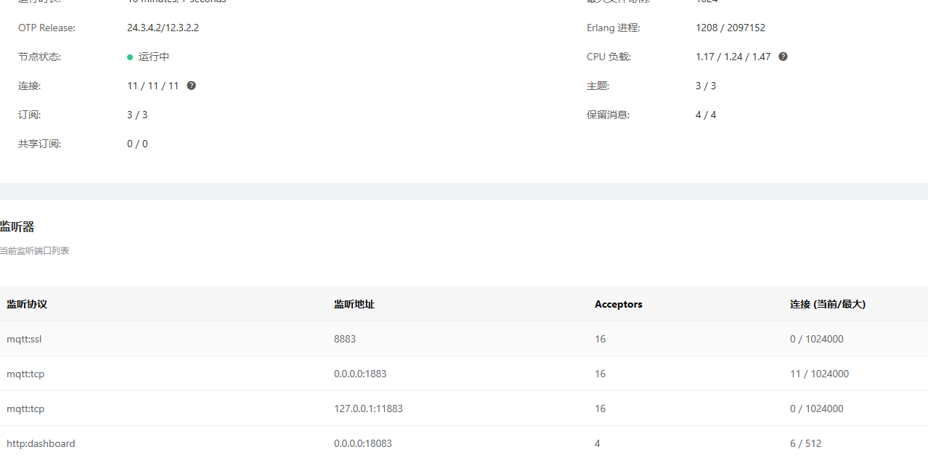Click the Erlang 进程 value 1208 / 2097152
Viewport: 928px width, 460px height.
[730, 28]
